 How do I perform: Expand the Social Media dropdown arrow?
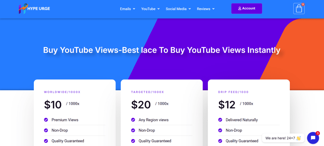pyautogui.click(x=190, y=9)
